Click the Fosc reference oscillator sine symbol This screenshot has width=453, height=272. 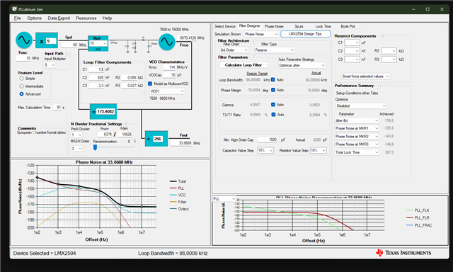[24, 40]
